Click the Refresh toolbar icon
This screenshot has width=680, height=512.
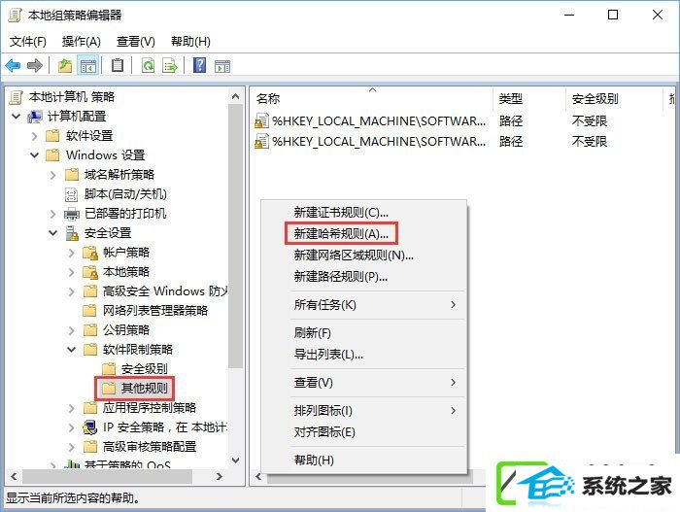click(148, 66)
